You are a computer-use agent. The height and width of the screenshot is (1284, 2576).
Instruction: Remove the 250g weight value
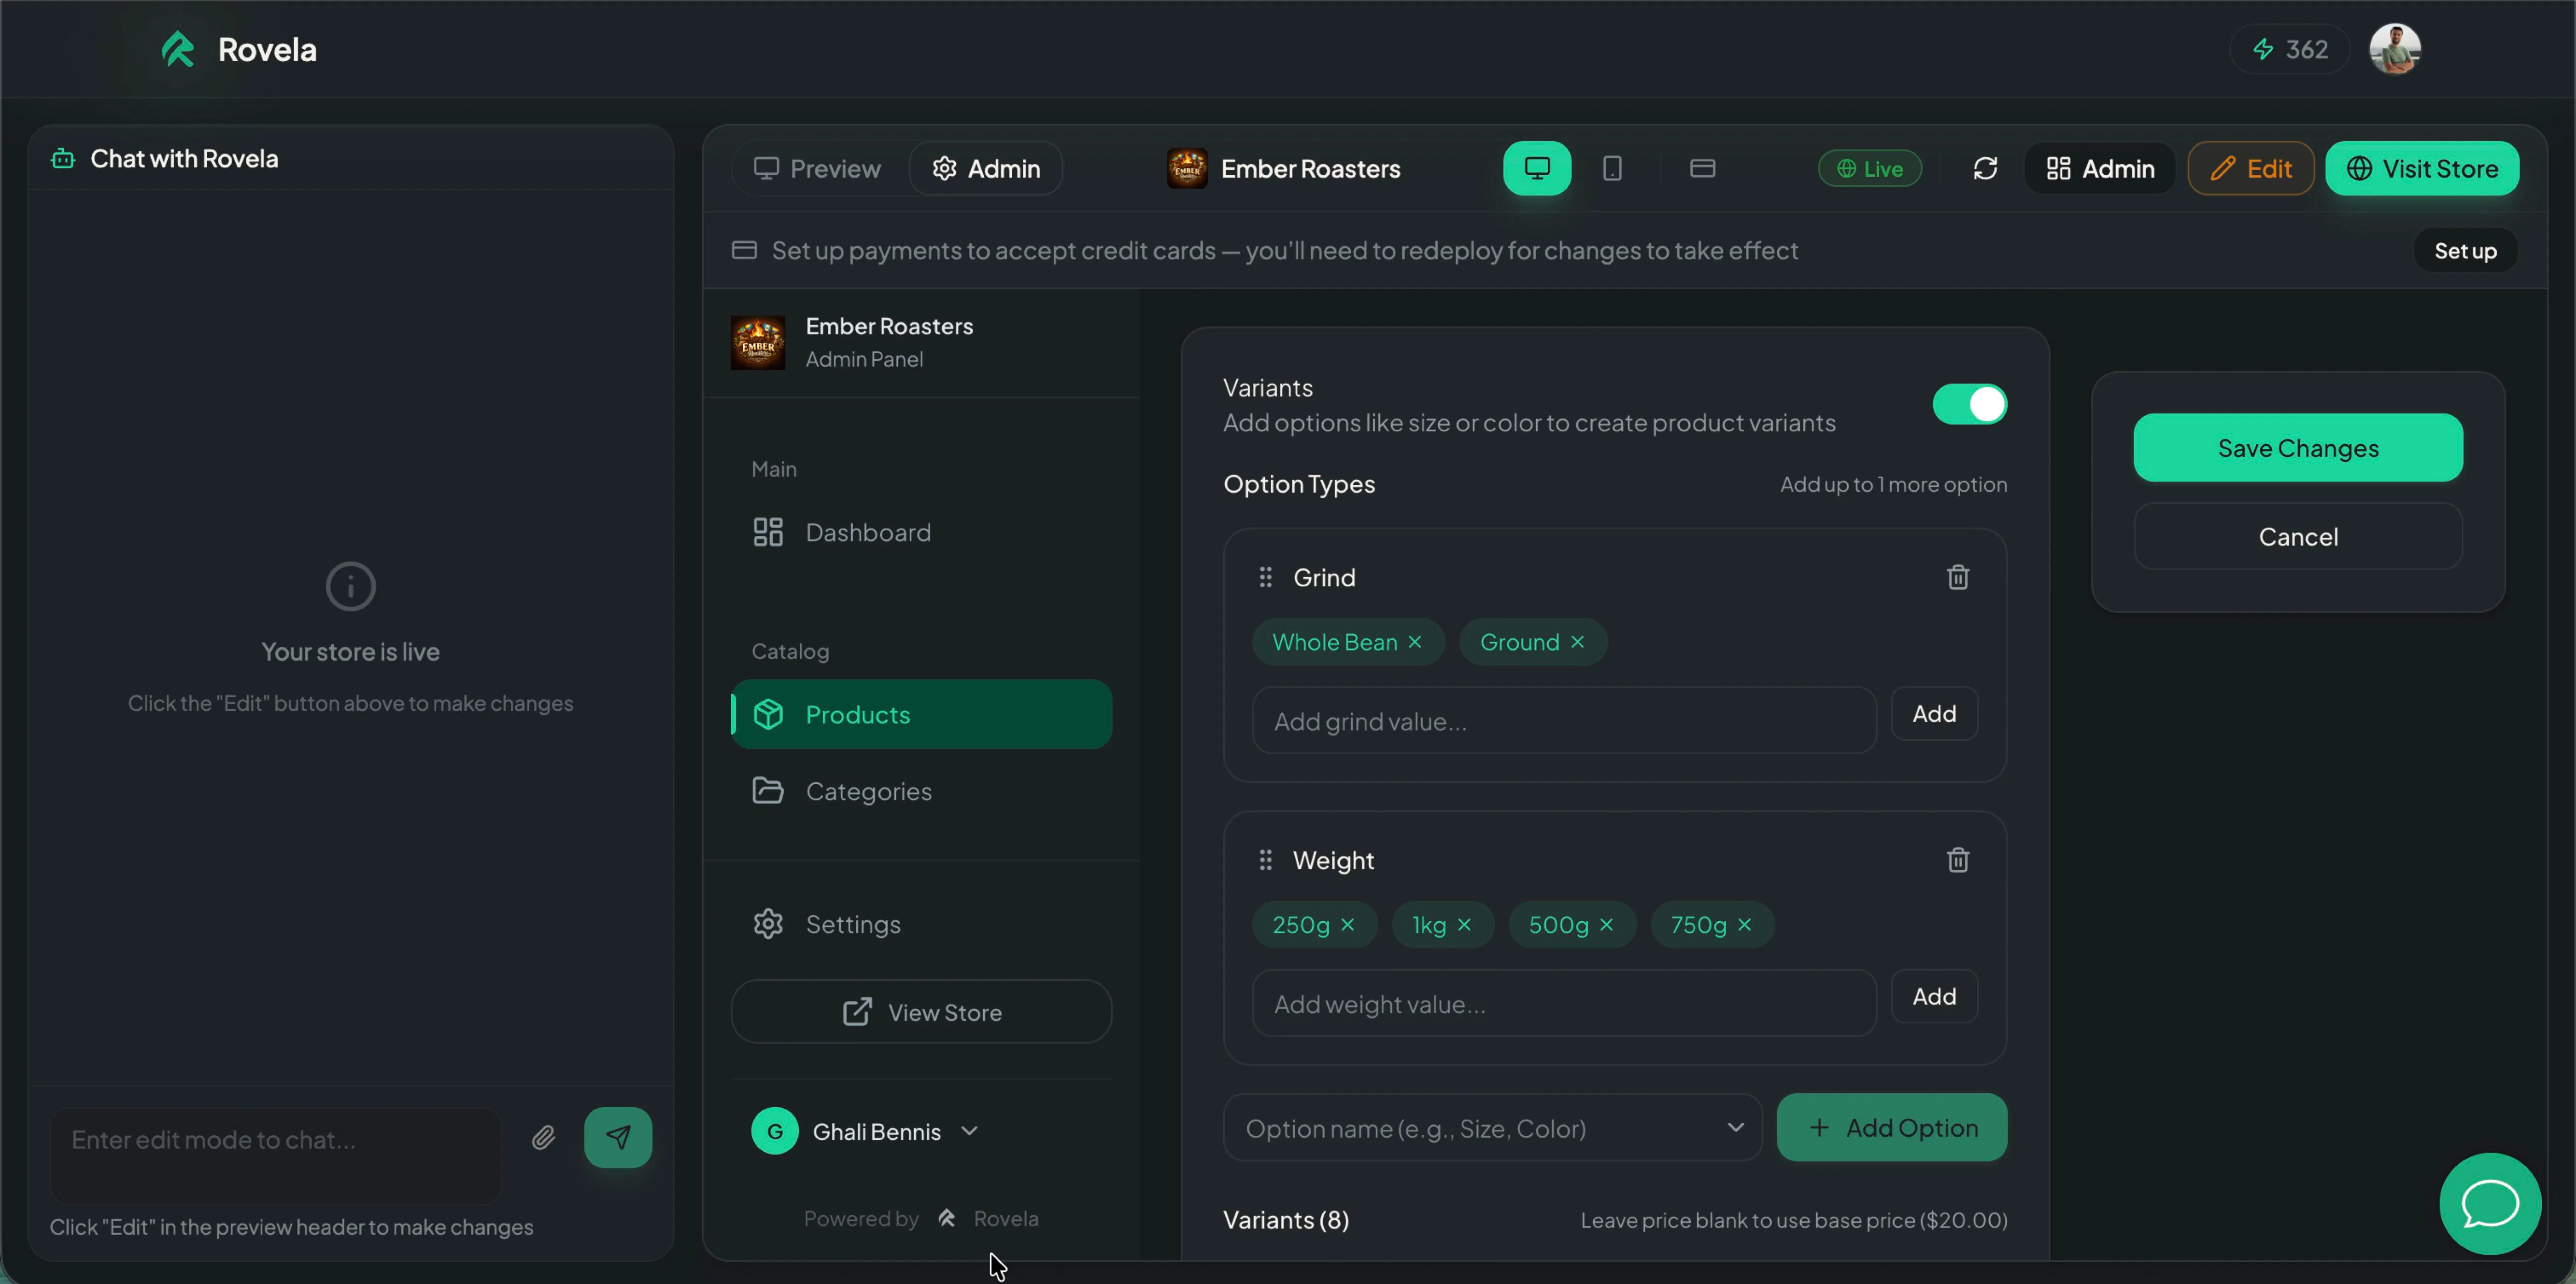[x=1348, y=925]
